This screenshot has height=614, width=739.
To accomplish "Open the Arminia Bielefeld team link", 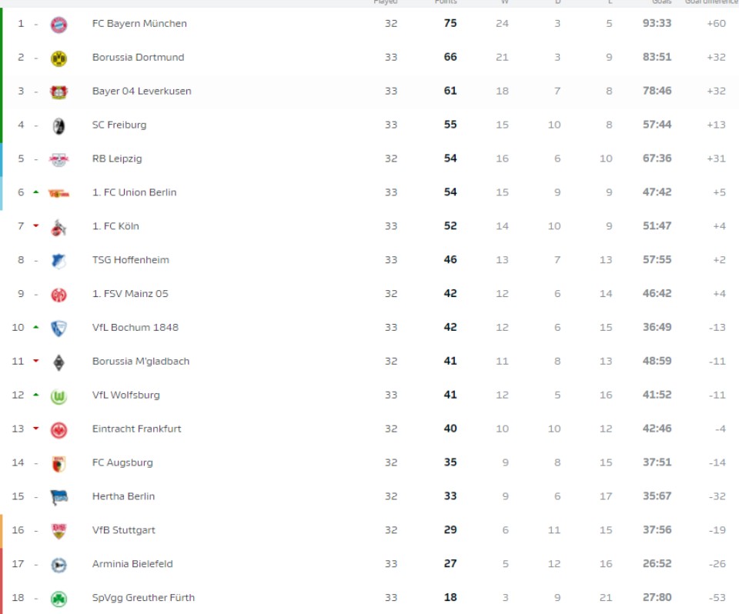I will [132, 564].
